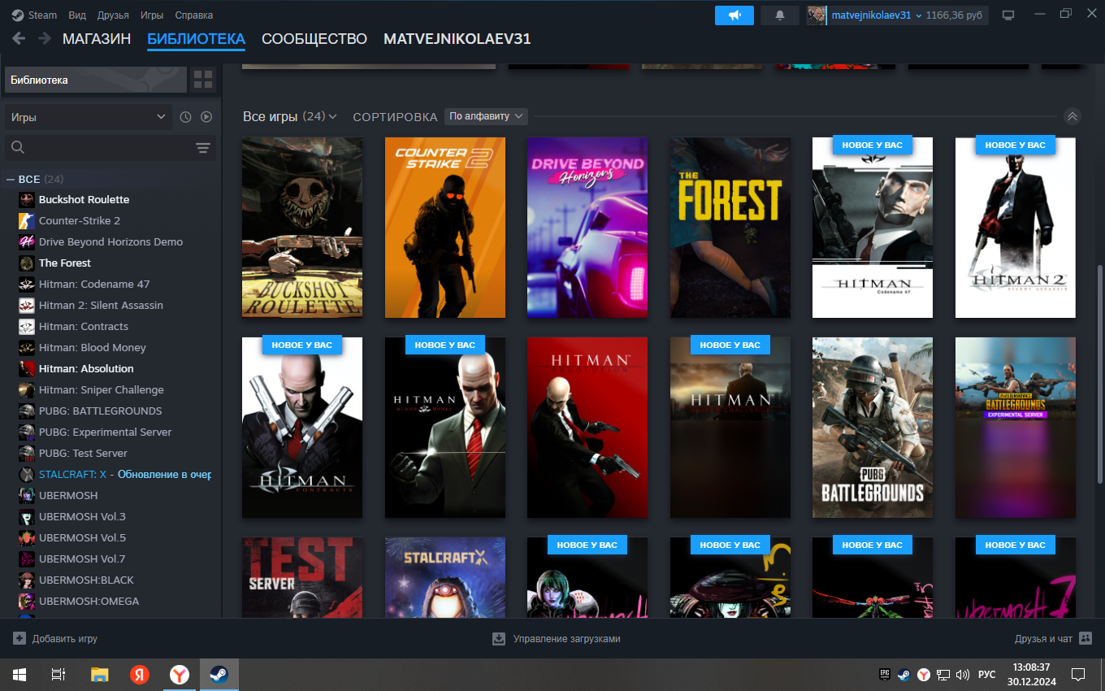Image resolution: width=1105 pixels, height=691 pixels.
Task: Open the Вид menu
Action: pyautogui.click(x=77, y=15)
